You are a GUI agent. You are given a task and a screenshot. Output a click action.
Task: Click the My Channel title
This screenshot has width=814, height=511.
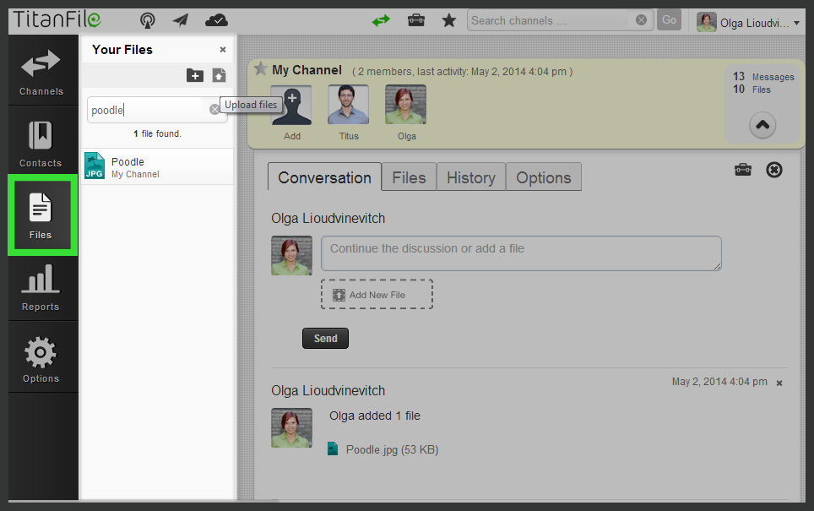click(307, 70)
